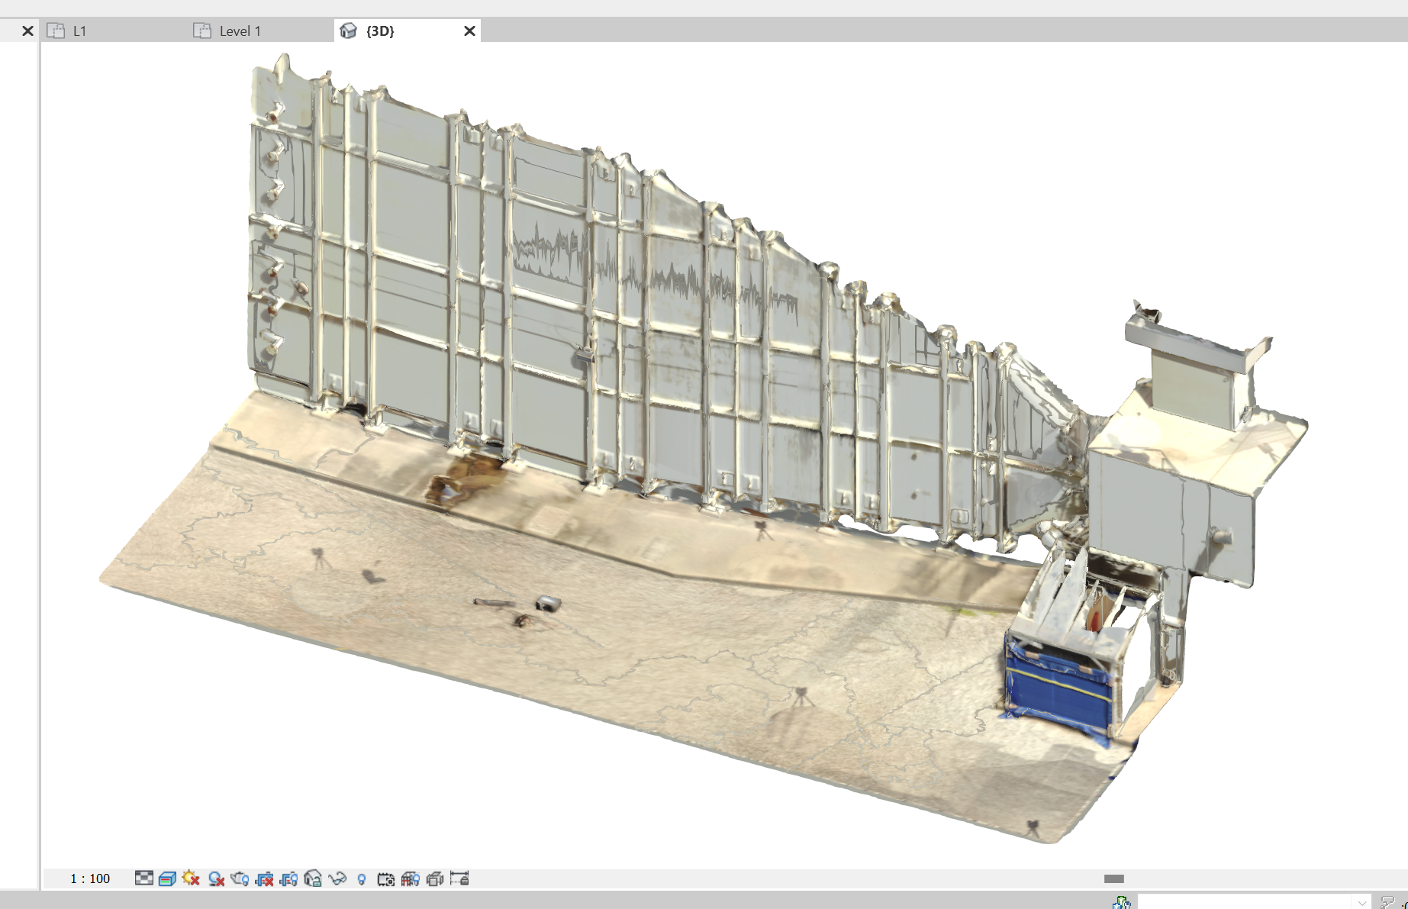Toggle Reveal Hidden Elements lightbulb

coord(362,878)
